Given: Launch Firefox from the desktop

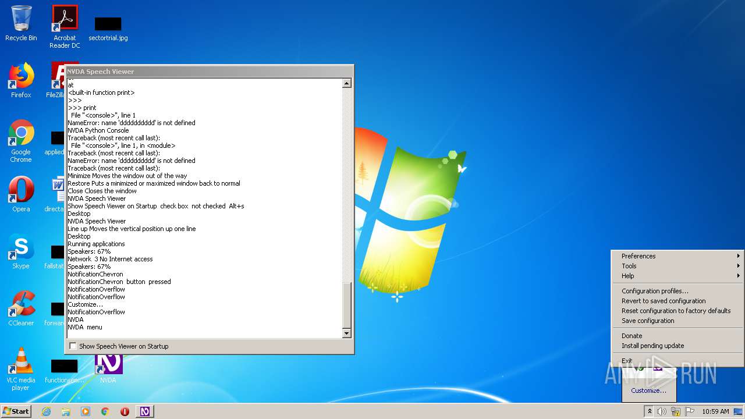Looking at the screenshot, I should pyautogui.click(x=21, y=80).
